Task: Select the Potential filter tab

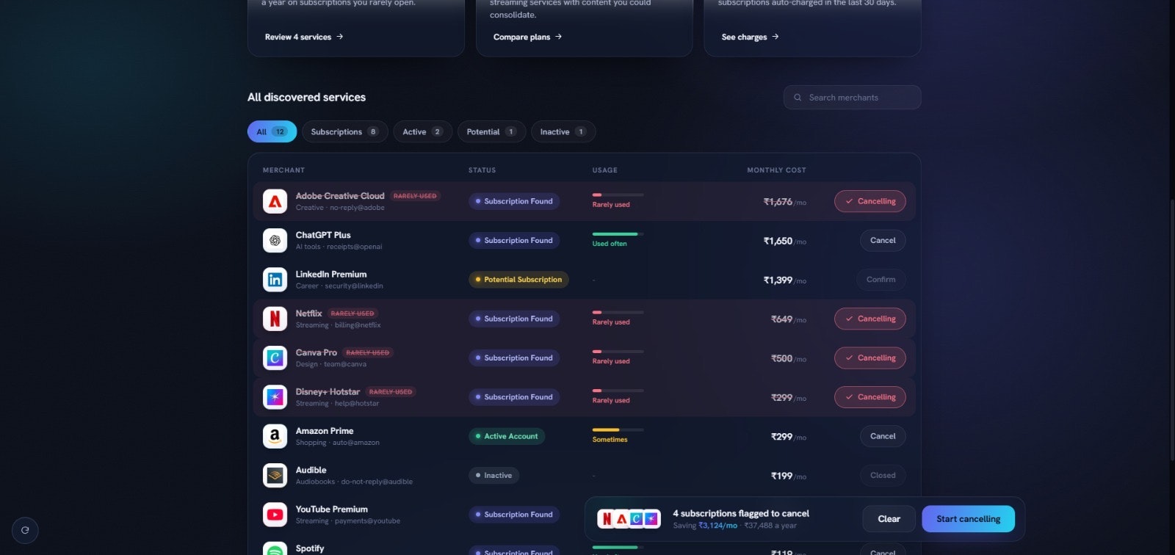Action: pyautogui.click(x=491, y=131)
